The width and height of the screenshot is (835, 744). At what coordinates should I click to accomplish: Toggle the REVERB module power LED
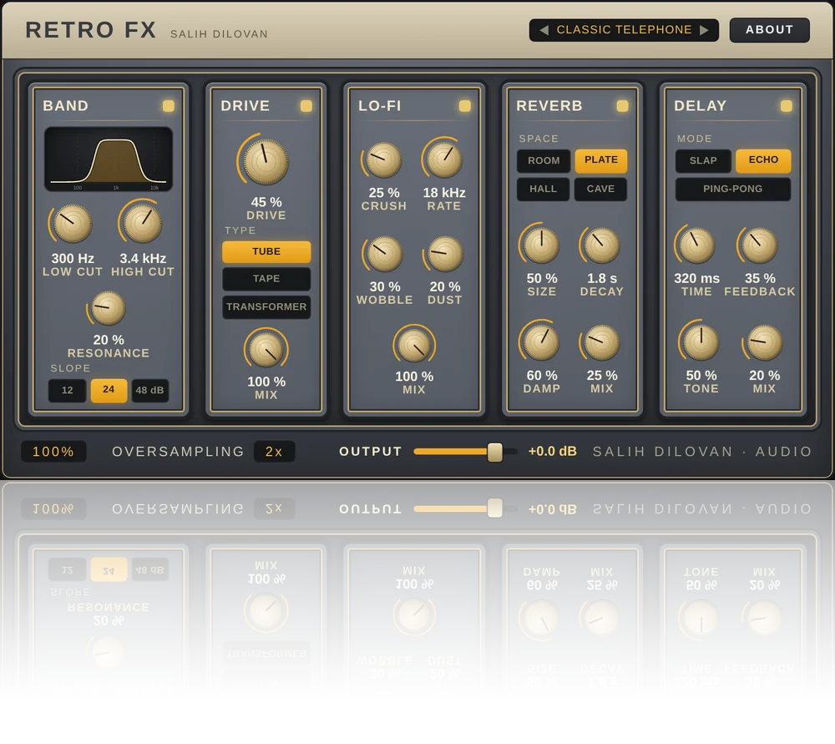[622, 106]
